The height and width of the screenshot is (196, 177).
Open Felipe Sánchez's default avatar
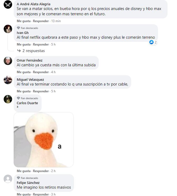[x=8, y=179]
